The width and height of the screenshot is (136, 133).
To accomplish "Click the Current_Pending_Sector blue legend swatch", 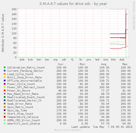I will [5, 71].
